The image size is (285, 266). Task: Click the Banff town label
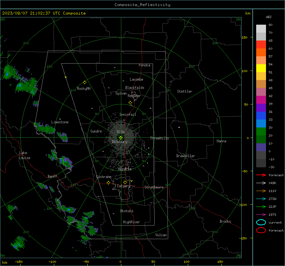52,176
